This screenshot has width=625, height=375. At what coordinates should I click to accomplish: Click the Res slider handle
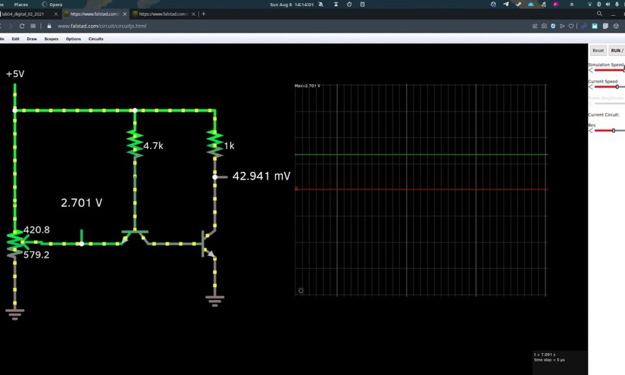click(x=613, y=131)
